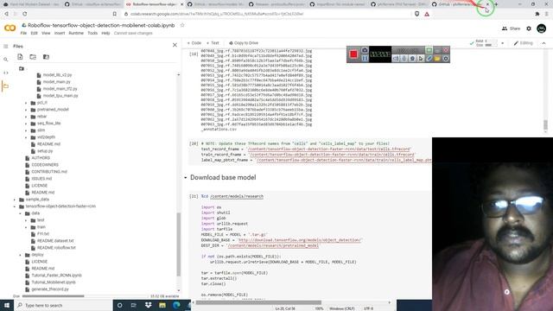Click the Cannot save changes link
Viewport: 553px width, 311px height.
(133, 33)
